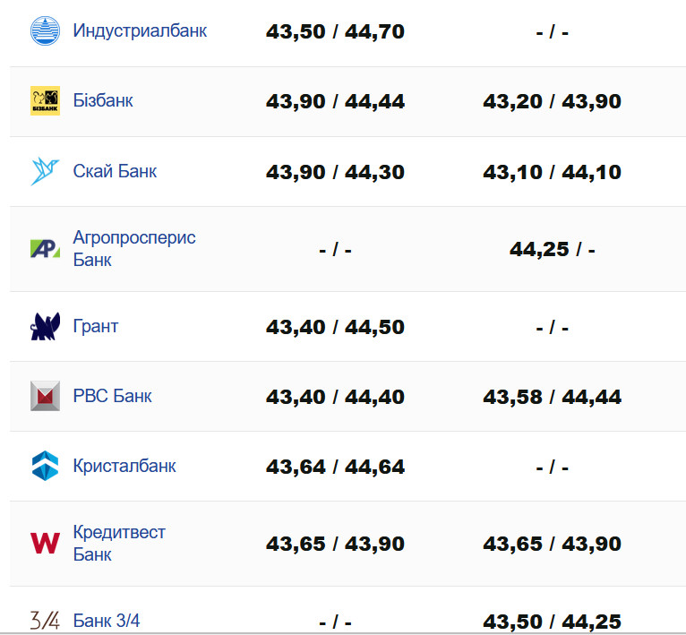The width and height of the screenshot is (686, 635).
Task: Click the РВС Банк logo icon
Action: (x=45, y=396)
